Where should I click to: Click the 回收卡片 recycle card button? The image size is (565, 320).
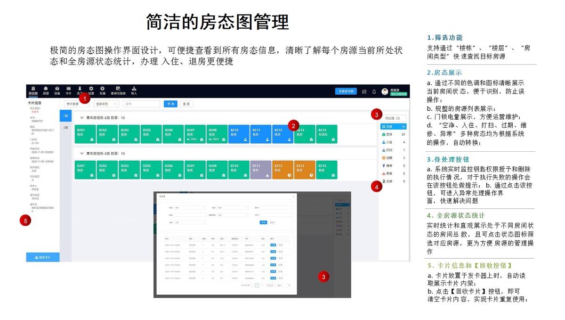43,257
